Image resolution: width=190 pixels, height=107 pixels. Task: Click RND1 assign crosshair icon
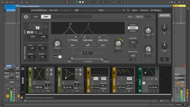[88, 91]
